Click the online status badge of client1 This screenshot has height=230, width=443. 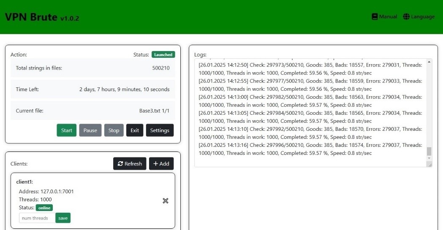click(x=44, y=208)
